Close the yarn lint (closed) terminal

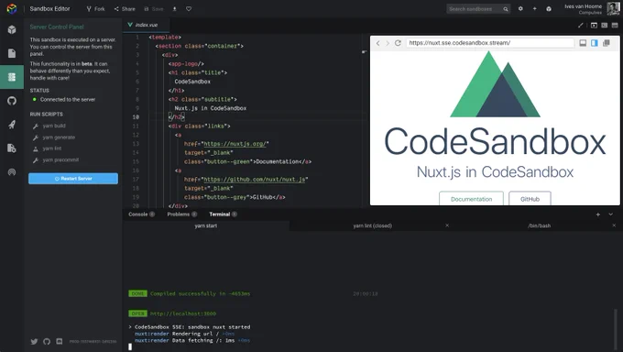(x=447, y=225)
